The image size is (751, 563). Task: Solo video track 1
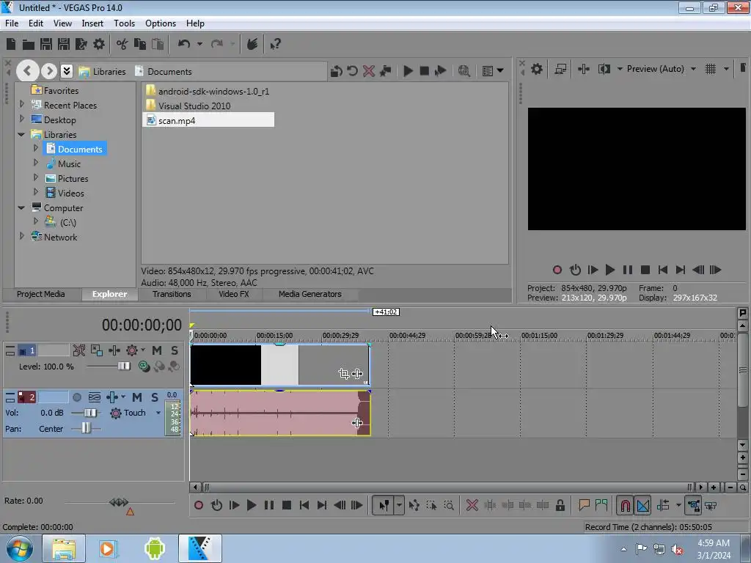[x=175, y=350]
